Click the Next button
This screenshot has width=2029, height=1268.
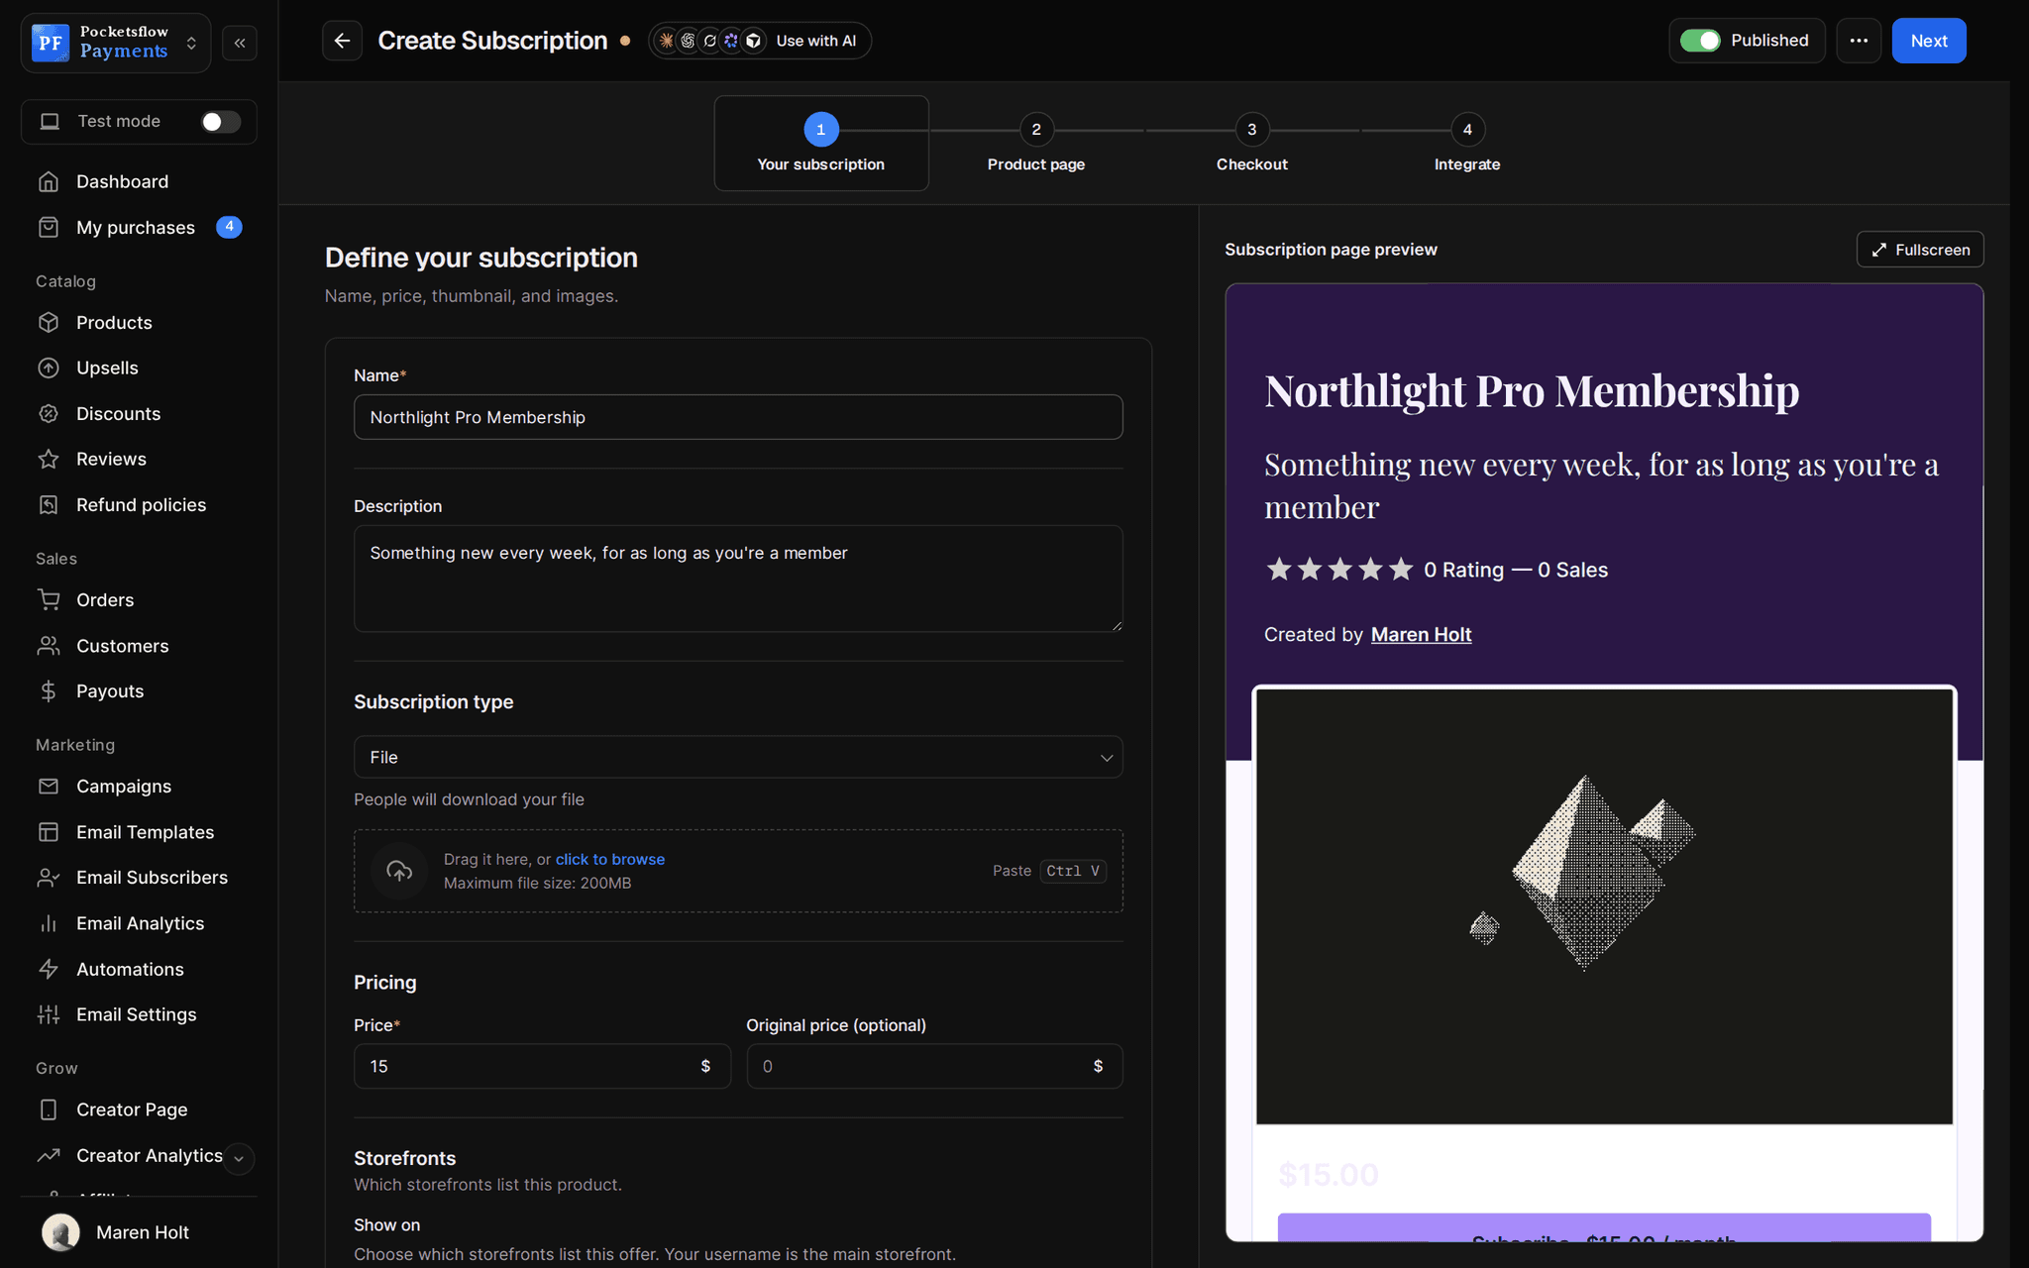tap(1929, 41)
